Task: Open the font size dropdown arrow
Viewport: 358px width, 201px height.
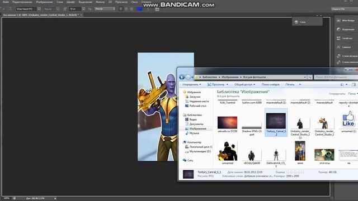Action: point(83,9)
